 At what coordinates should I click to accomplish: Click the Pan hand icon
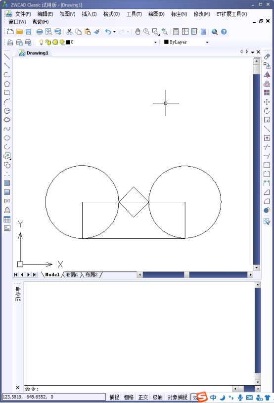pos(138,32)
